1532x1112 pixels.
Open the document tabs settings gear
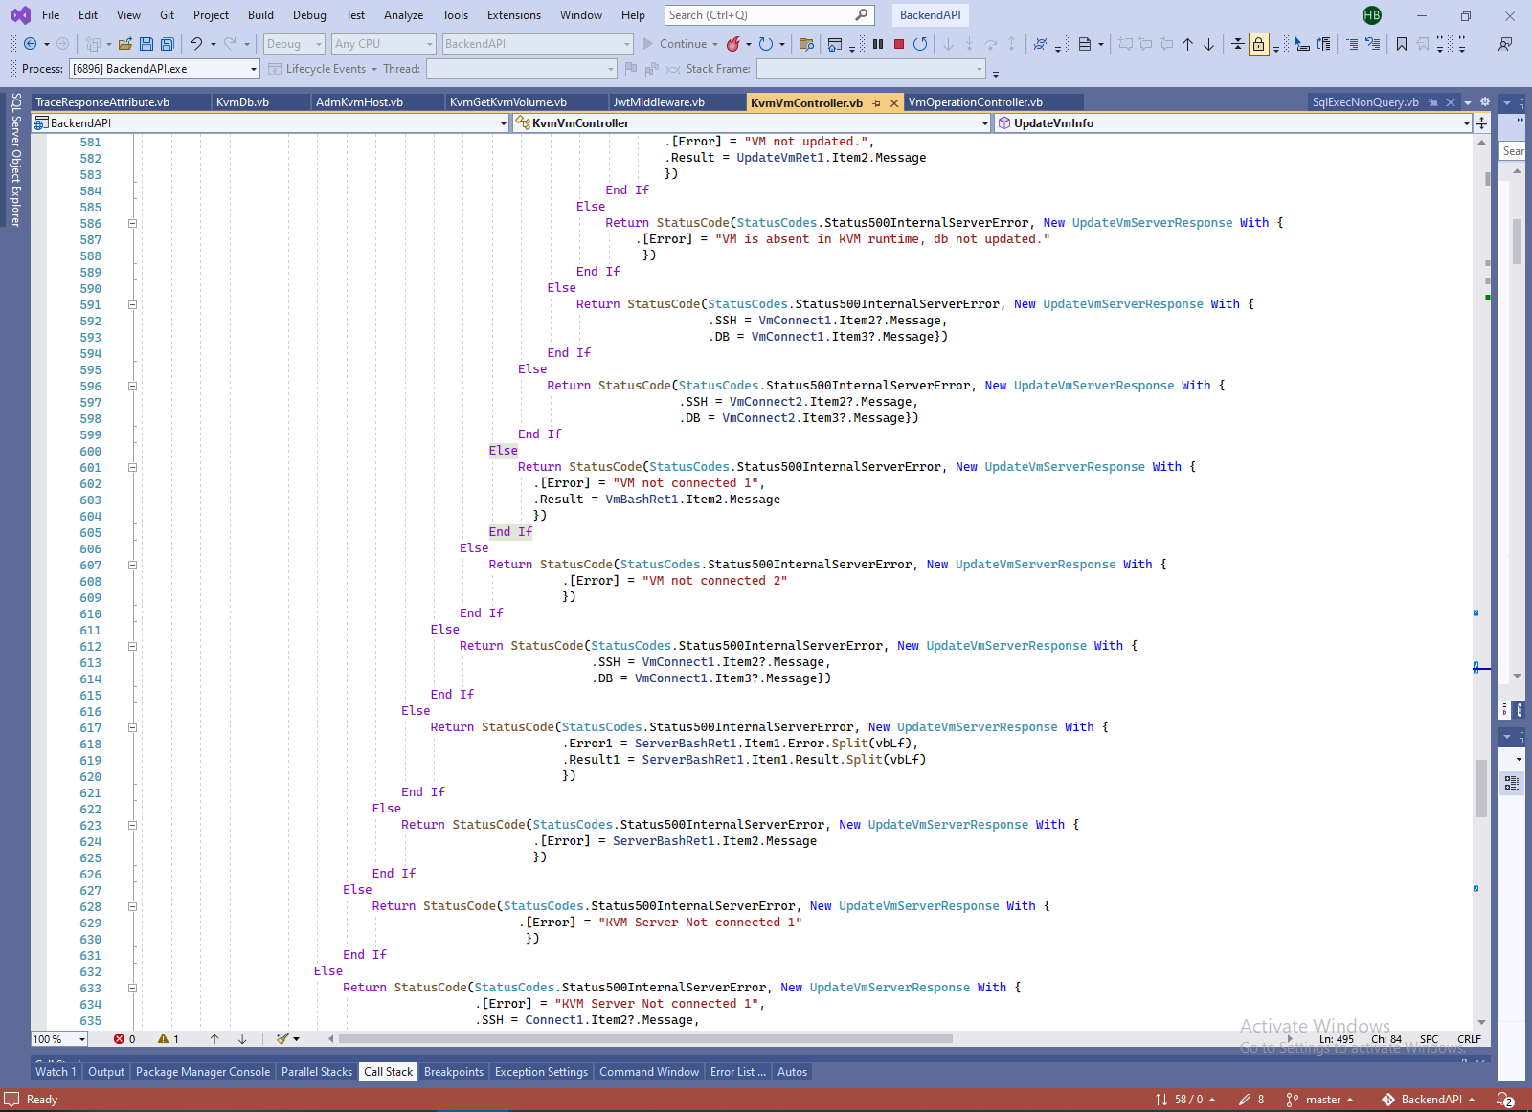(x=1485, y=102)
